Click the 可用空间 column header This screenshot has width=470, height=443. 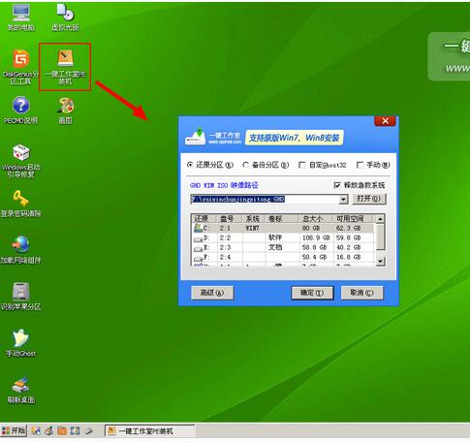coord(354,219)
